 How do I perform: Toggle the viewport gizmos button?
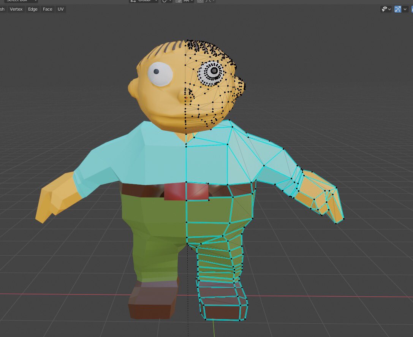click(398, 9)
